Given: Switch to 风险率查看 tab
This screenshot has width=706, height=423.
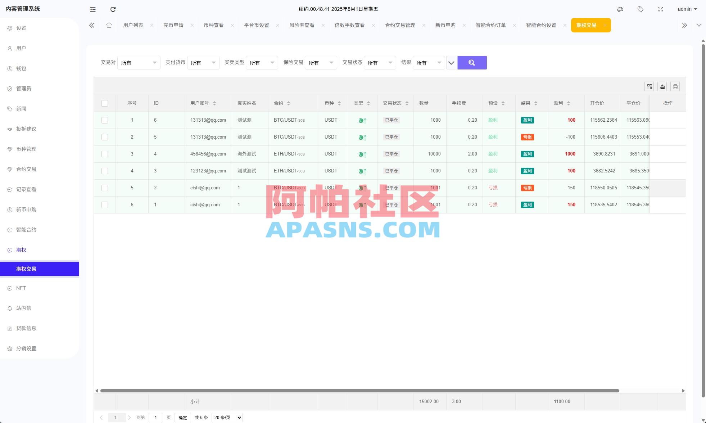Looking at the screenshot, I should click(302, 25).
